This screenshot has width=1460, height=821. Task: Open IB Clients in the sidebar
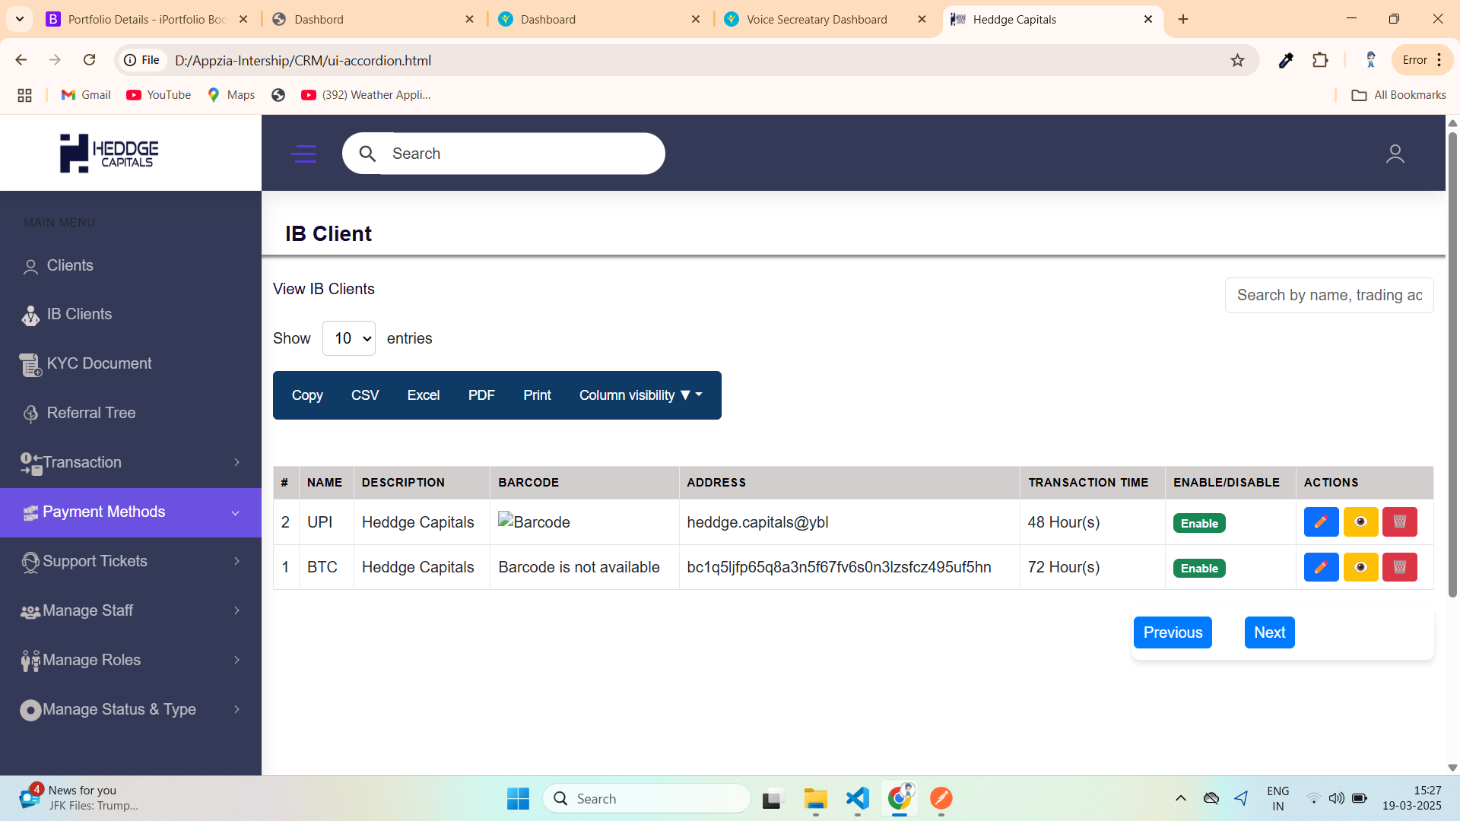[x=131, y=314]
